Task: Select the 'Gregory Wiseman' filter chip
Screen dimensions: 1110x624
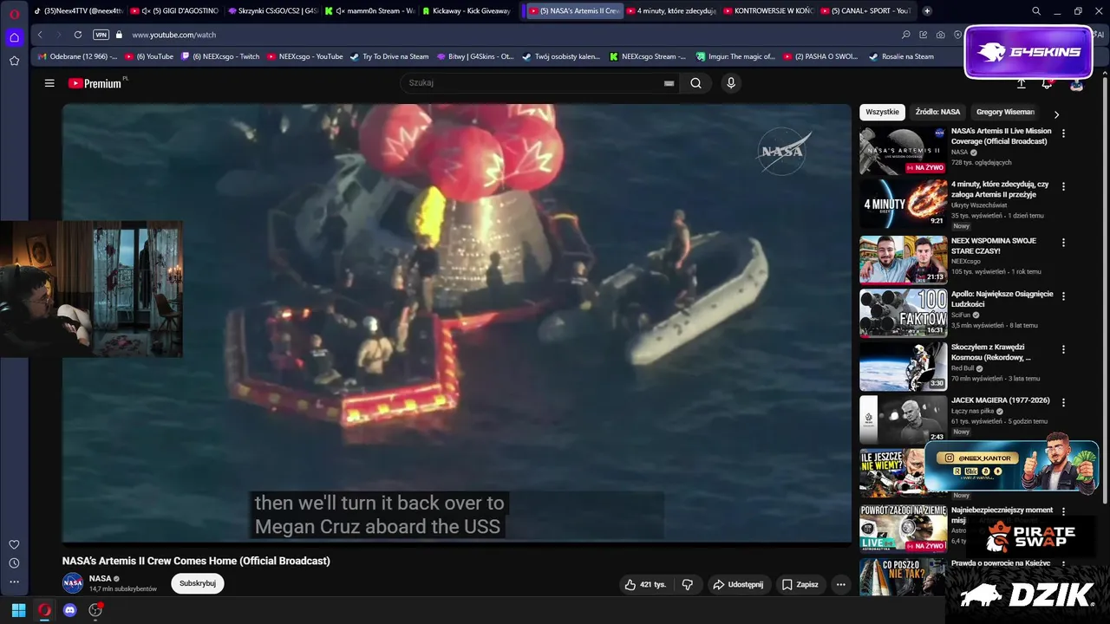Action: (1005, 112)
